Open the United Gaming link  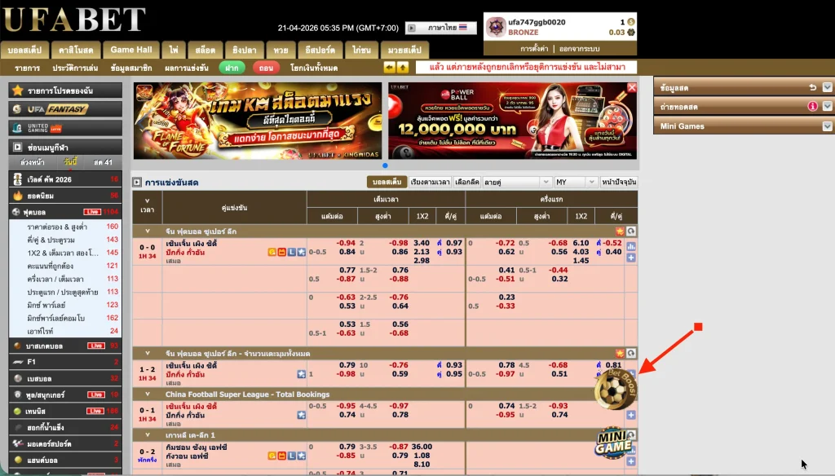click(65, 128)
